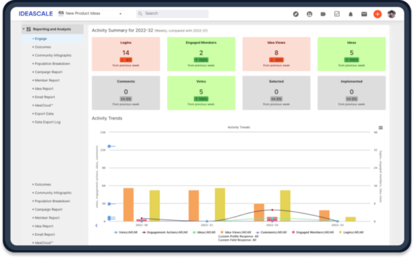Open the chart hamburger menu icon

[381, 128]
